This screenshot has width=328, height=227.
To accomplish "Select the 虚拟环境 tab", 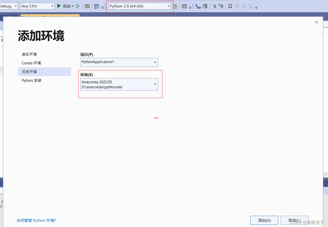I will tap(45, 54).
